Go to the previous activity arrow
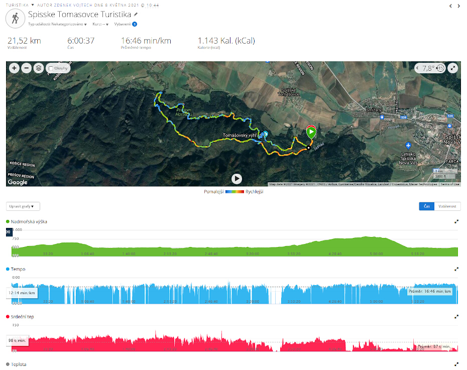467x370 pixels. click(x=450, y=6)
